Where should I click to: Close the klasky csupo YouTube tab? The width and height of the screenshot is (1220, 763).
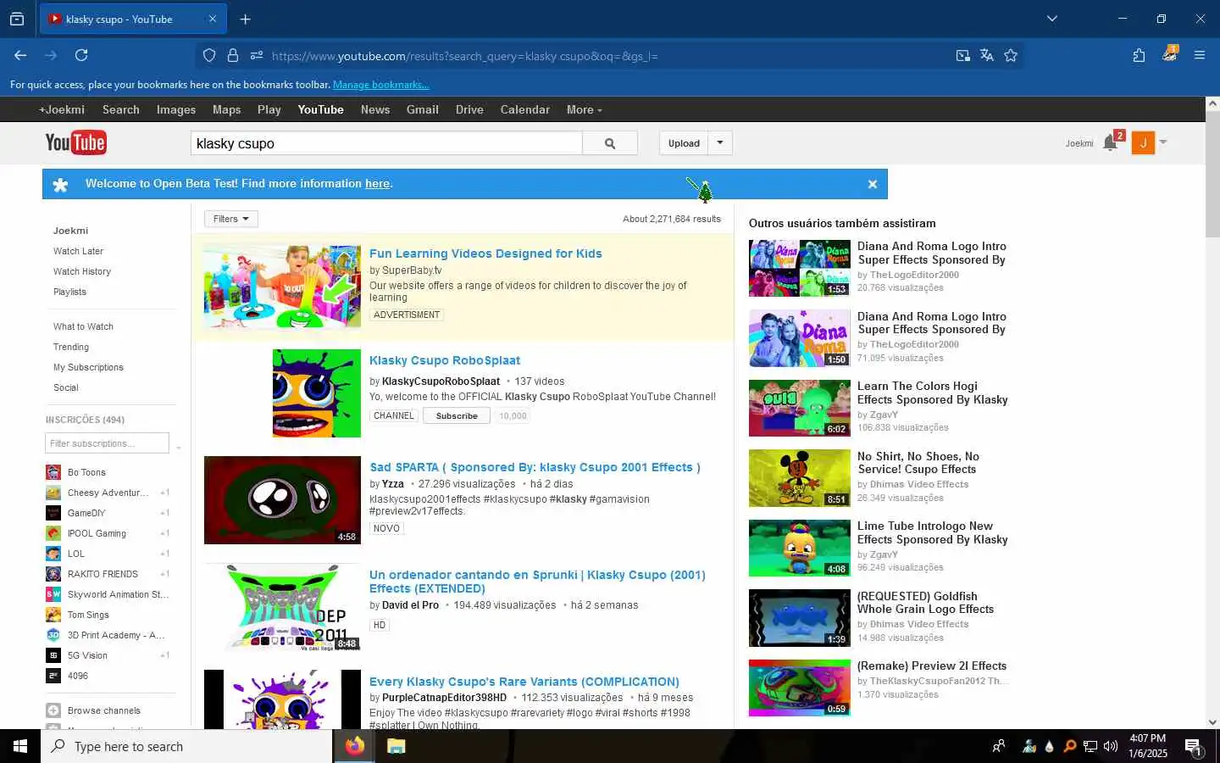pyautogui.click(x=213, y=19)
